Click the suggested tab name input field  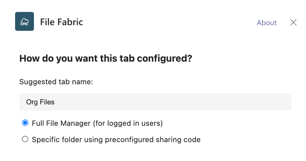[155, 102]
